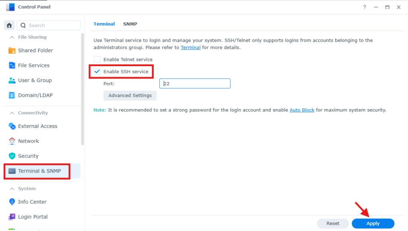Select the User & Group icon
The image size is (408, 231).
12,80
